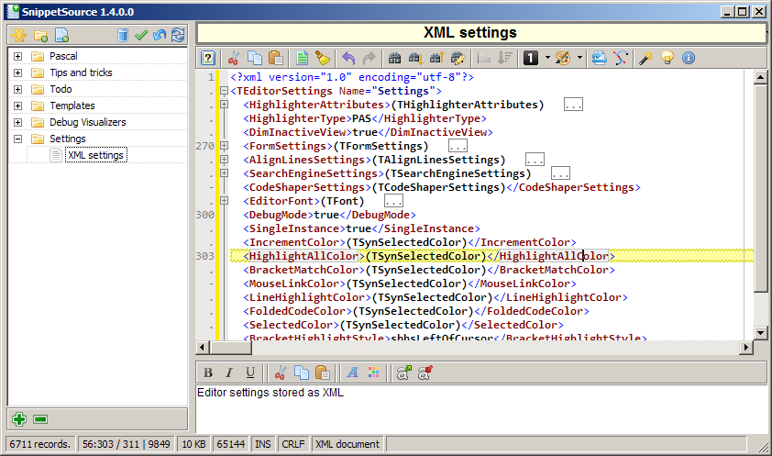Click the green minus collapse-all button

pos(40,419)
